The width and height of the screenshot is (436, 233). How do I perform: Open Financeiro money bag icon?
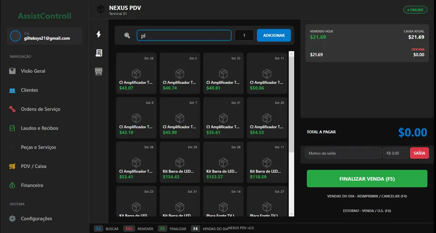pyautogui.click(x=12, y=185)
